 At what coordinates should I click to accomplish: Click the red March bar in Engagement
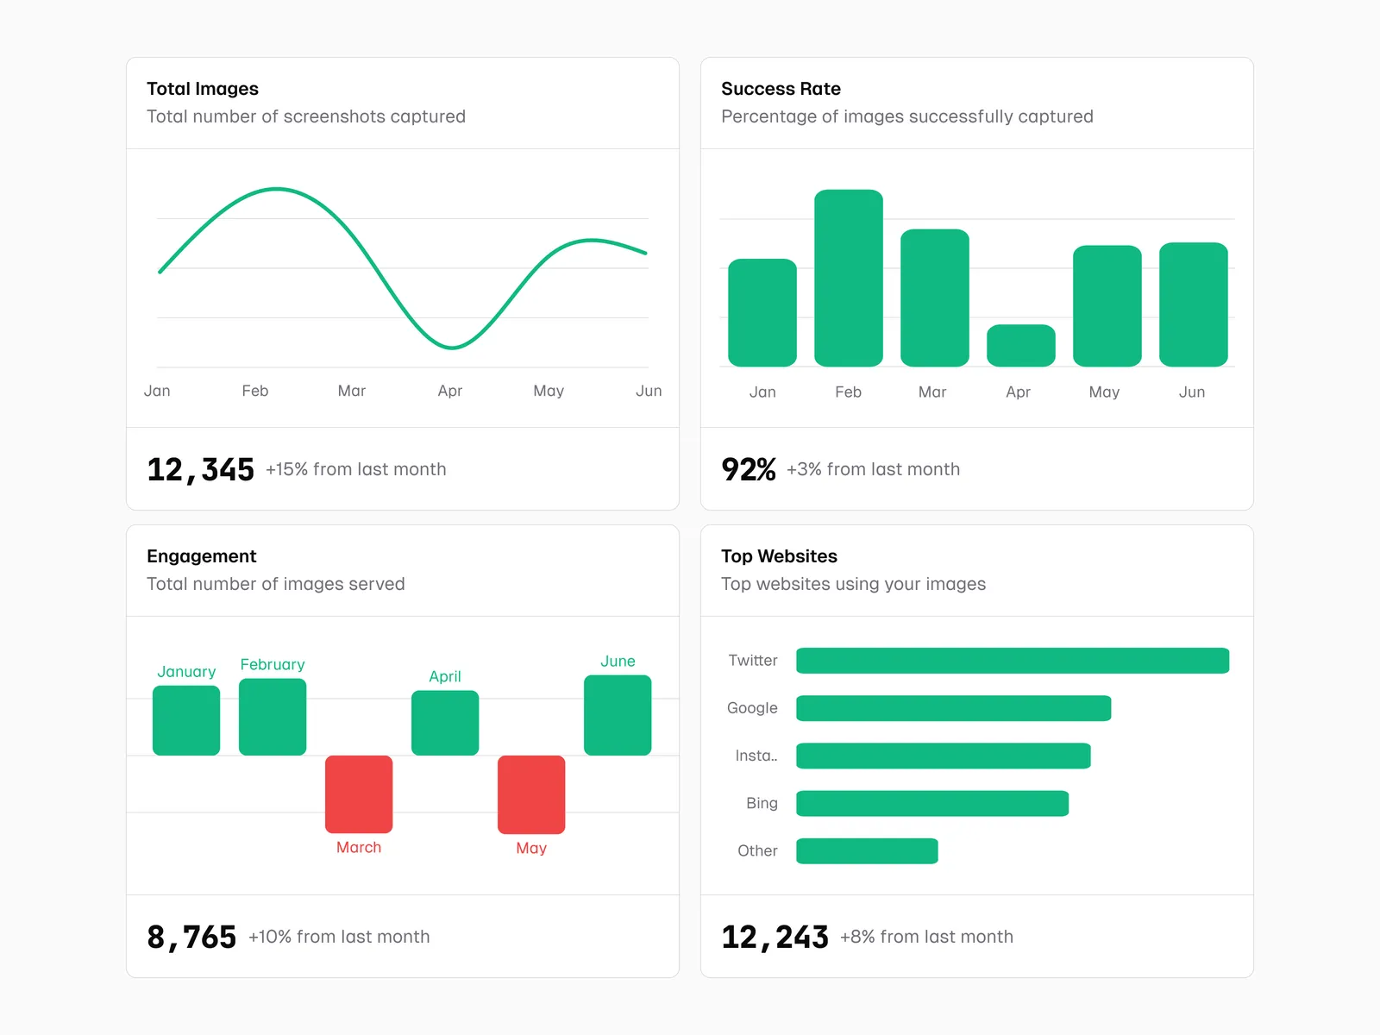click(359, 794)
